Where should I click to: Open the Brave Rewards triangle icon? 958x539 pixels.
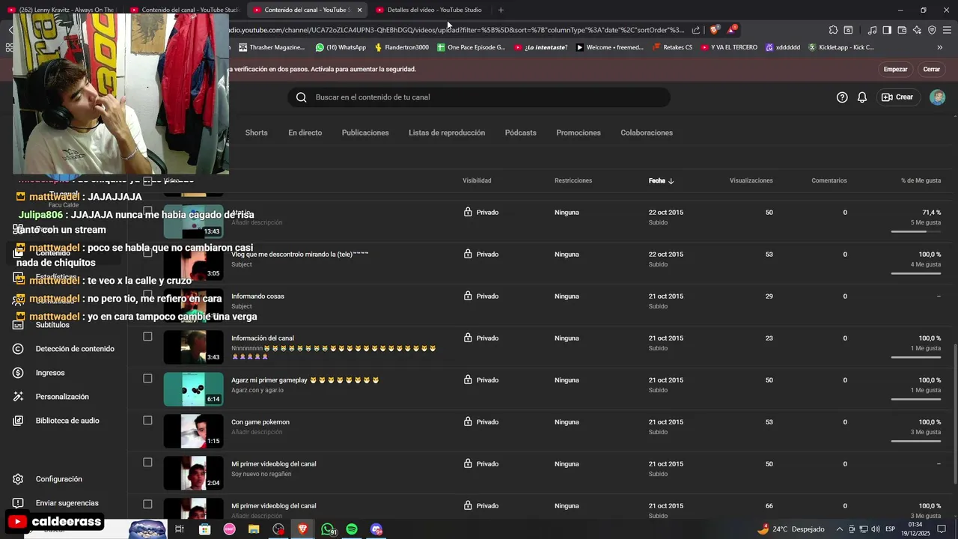coord(731,30)
